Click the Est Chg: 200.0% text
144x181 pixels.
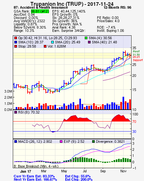pos(79,179)
